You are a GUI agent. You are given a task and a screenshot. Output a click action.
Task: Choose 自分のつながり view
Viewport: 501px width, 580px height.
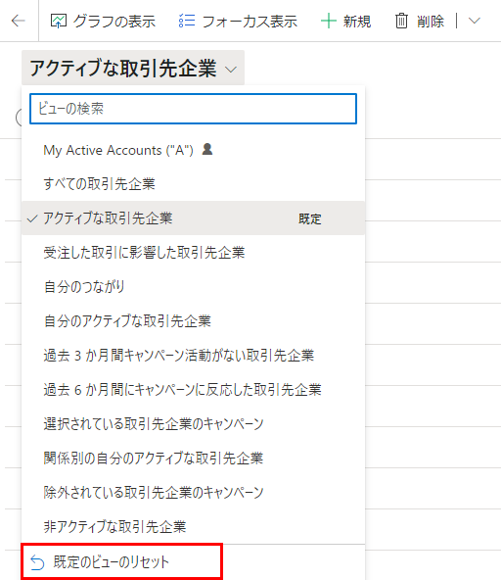pyautogui.click(x=193, y=287)
